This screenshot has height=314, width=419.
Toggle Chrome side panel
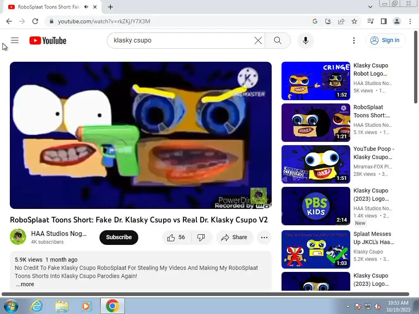[384, 21]
